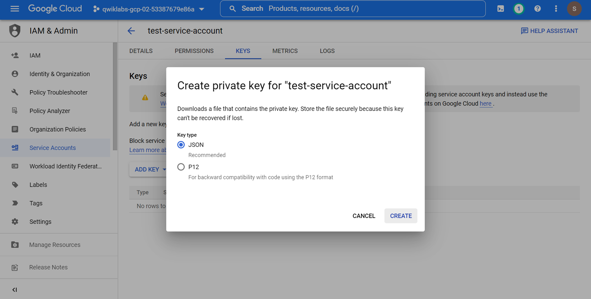
Task: Click the Labels tag icon
Action: [15, 185]
